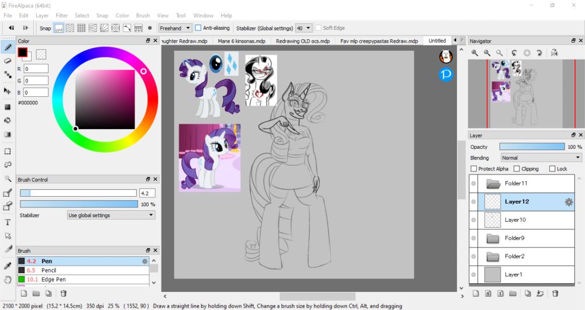Rotate canvas right in Navigator

[539, 53]
